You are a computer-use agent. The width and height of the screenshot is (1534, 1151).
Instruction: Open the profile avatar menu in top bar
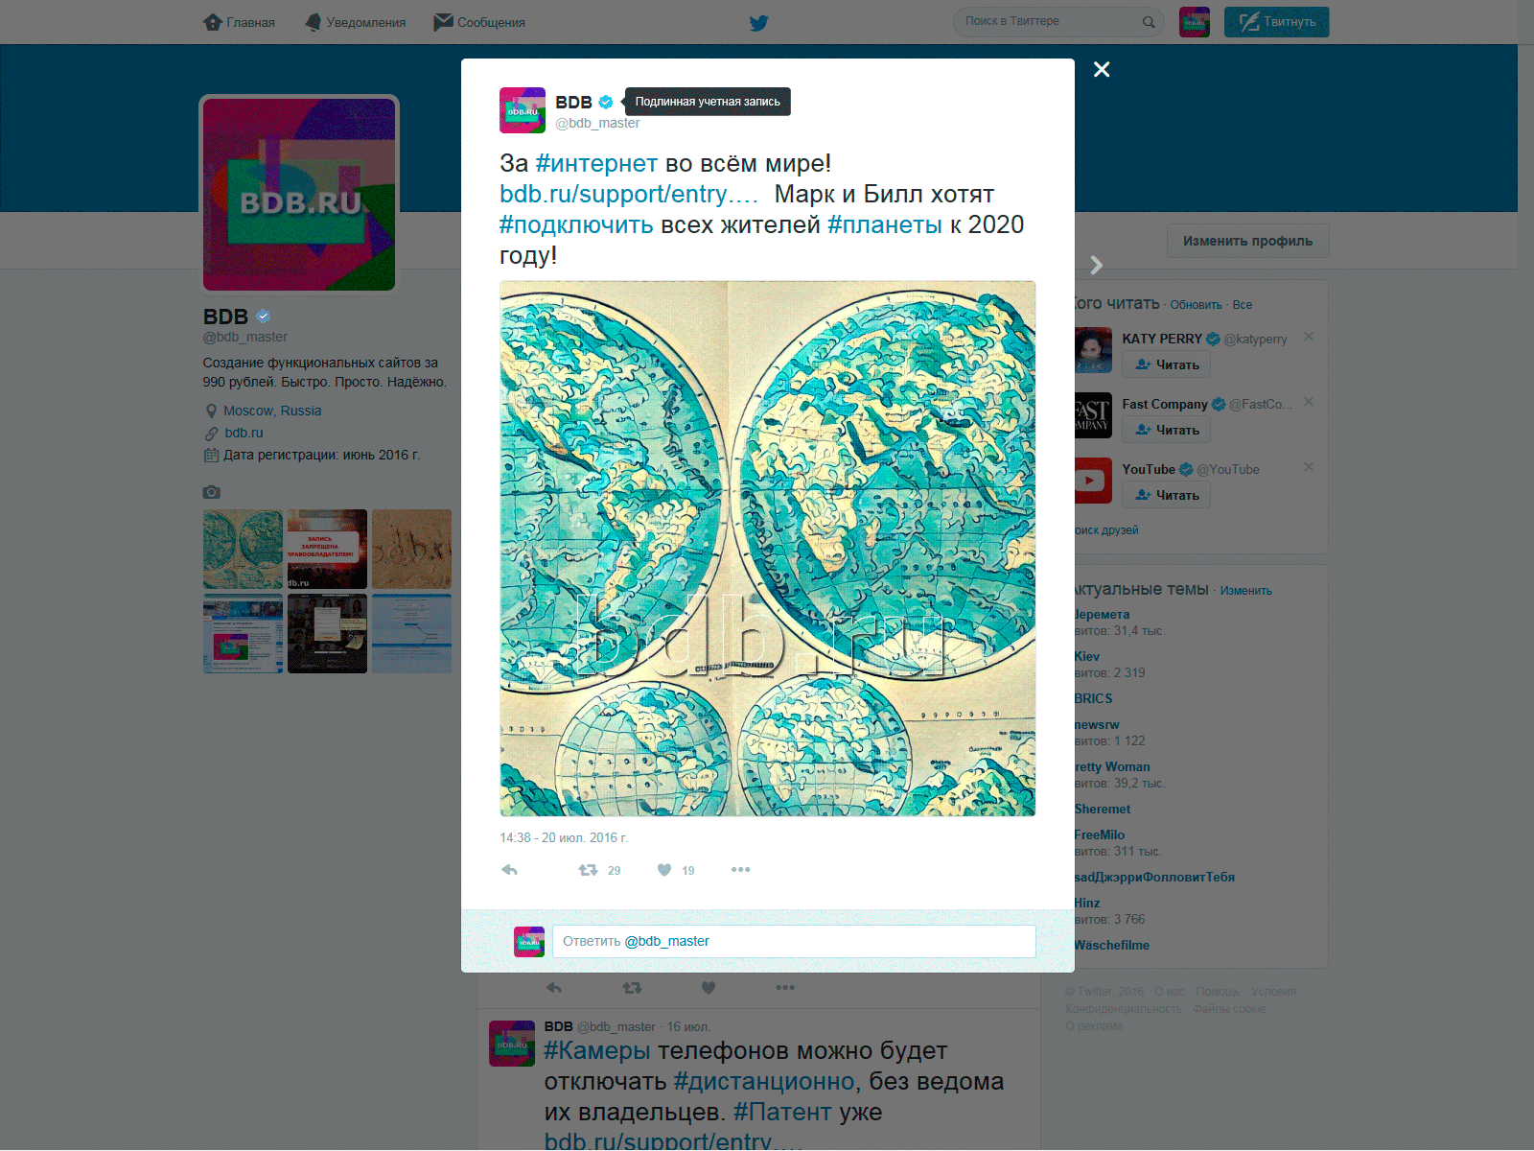coord(1195,22)
